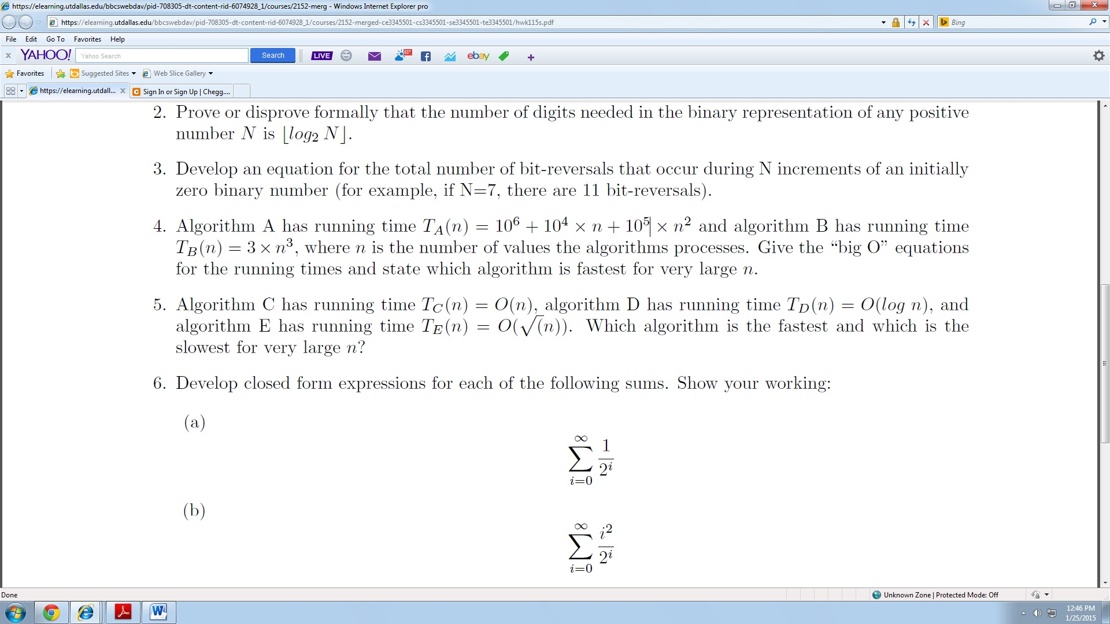Open Yahoo toolbar settings gear
This screenshot has width=1110, height=624.
(x=1098, y=56)
